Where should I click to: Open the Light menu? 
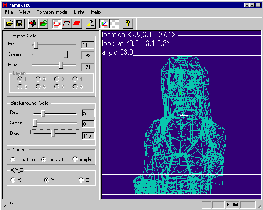coord(79,12)
